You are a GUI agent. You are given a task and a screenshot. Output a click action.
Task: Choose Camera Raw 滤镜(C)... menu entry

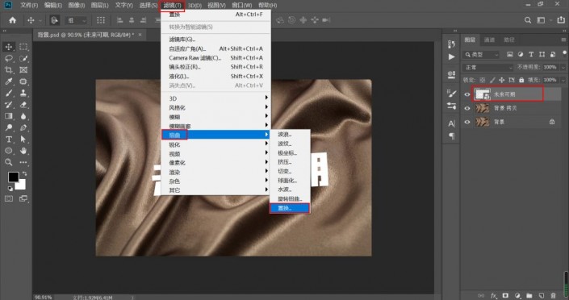[216, 58]
